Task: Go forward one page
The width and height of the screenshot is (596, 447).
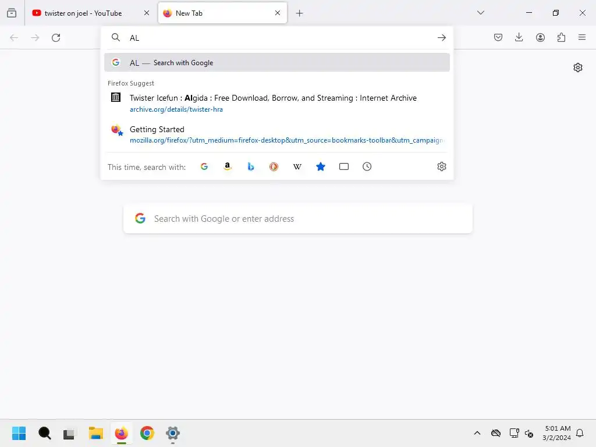Action: pyautogui.click(x=35, y=38)
